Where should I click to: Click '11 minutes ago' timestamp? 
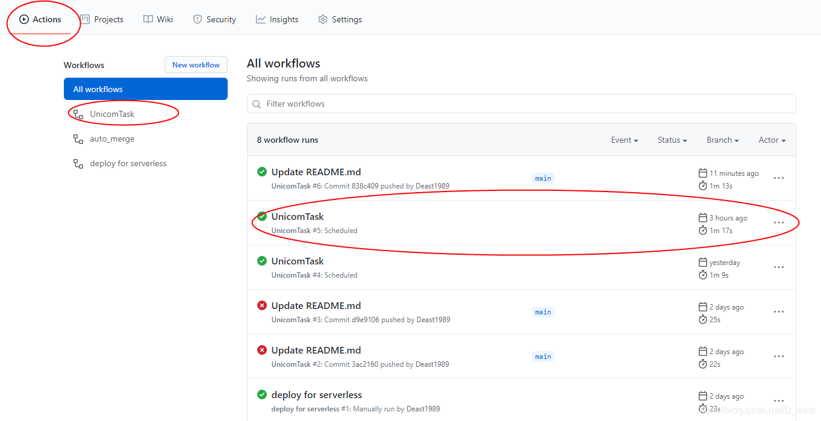coord(734,173)
